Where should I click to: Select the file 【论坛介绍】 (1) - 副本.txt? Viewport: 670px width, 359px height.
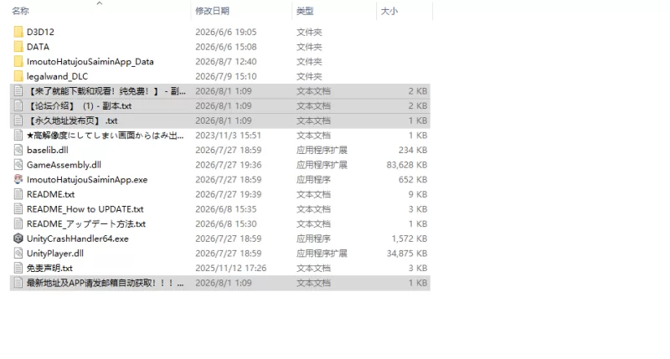click(80, 106)
